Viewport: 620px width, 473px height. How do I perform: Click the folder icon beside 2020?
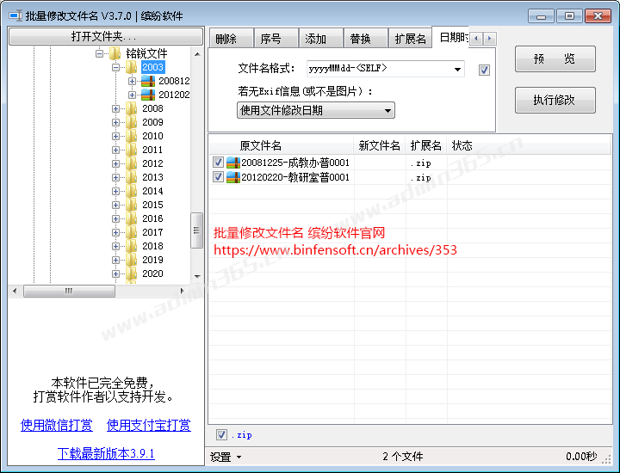coord(131,273)
